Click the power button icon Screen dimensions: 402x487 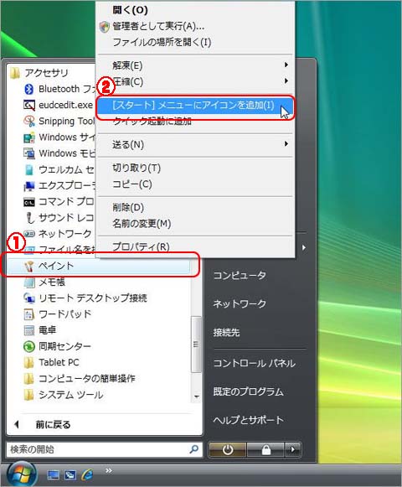pos(228,449)
